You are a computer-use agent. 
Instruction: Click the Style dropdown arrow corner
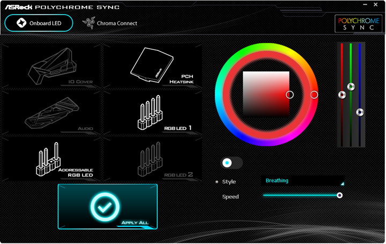[x=342, y=184]
